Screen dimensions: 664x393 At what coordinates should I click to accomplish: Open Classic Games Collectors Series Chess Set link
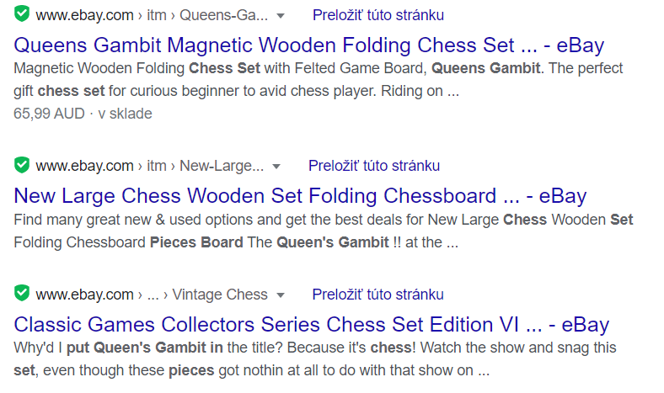[x=311, y=325]
